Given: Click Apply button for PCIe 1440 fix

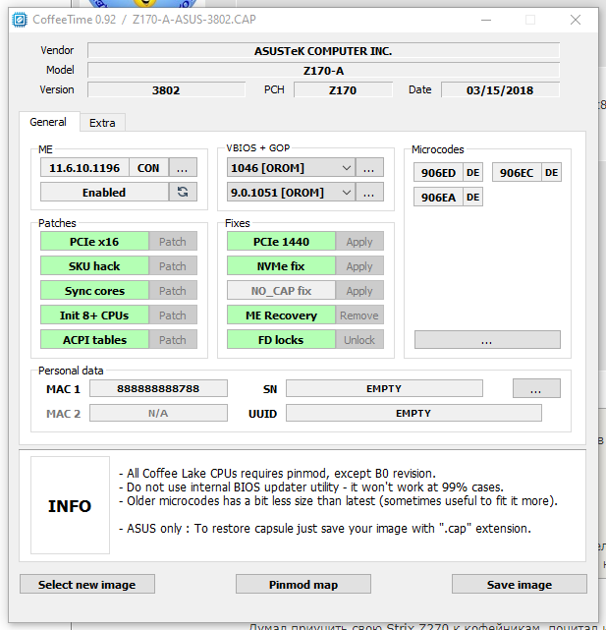Looking at the screenshot, I should pos(359,242).
